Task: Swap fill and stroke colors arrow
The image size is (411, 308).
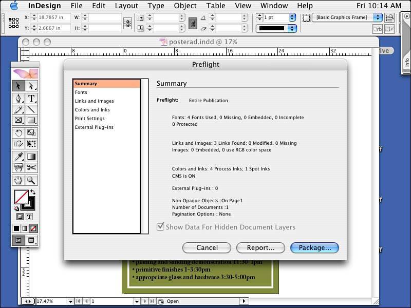Action: 33,192
